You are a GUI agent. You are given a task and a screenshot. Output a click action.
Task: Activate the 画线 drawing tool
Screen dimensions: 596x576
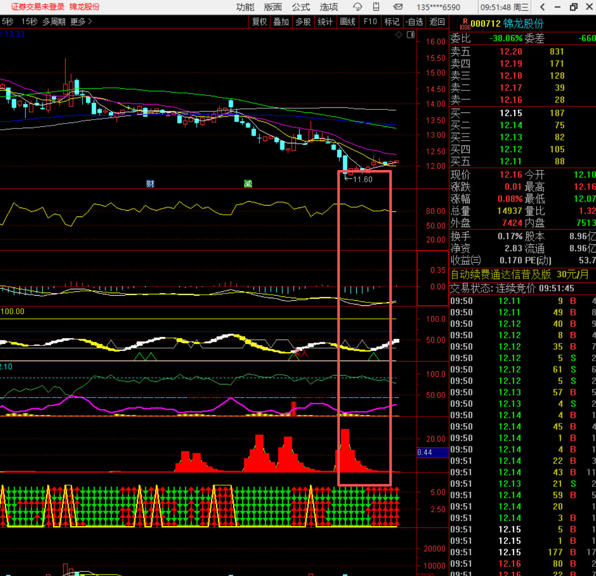(347, 22)
